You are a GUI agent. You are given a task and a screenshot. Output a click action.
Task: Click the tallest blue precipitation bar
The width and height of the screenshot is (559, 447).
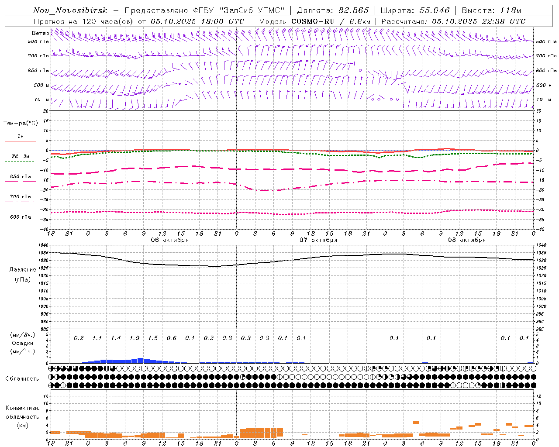click(x=141, y=361)
